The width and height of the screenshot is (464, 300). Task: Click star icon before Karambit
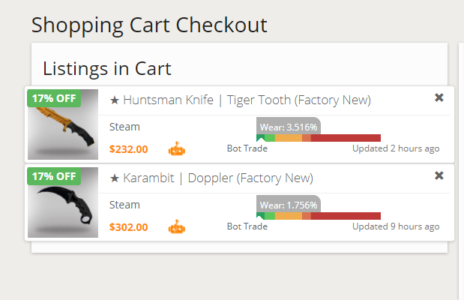(115, 178)
